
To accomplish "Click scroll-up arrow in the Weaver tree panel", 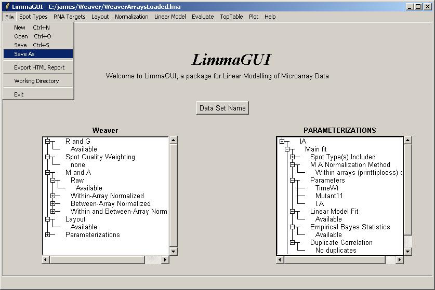I will click(174, 141).
